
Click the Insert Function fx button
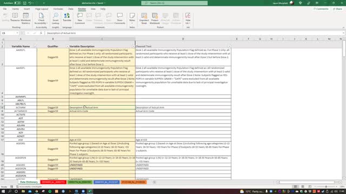41,33
